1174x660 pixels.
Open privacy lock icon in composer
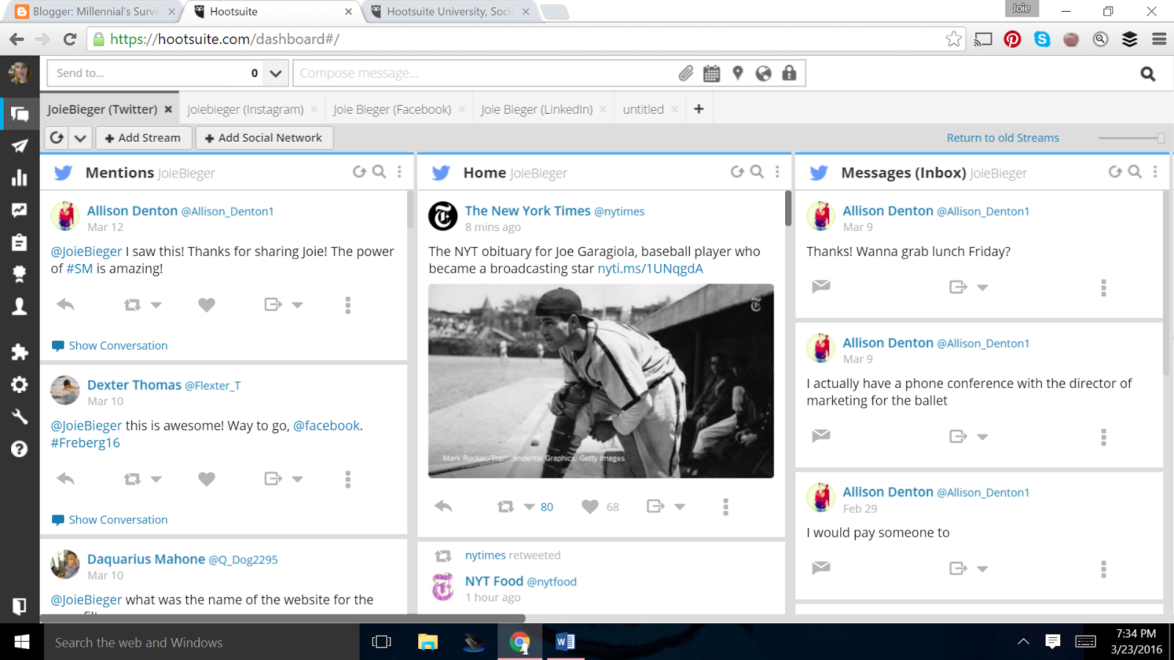coord(790,73)
